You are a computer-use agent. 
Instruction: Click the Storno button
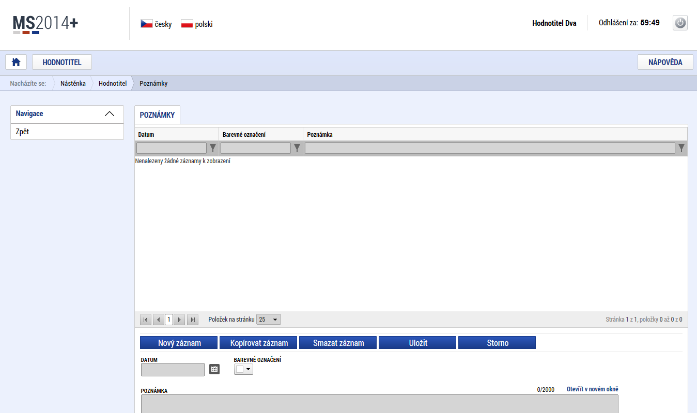[497, 343]
